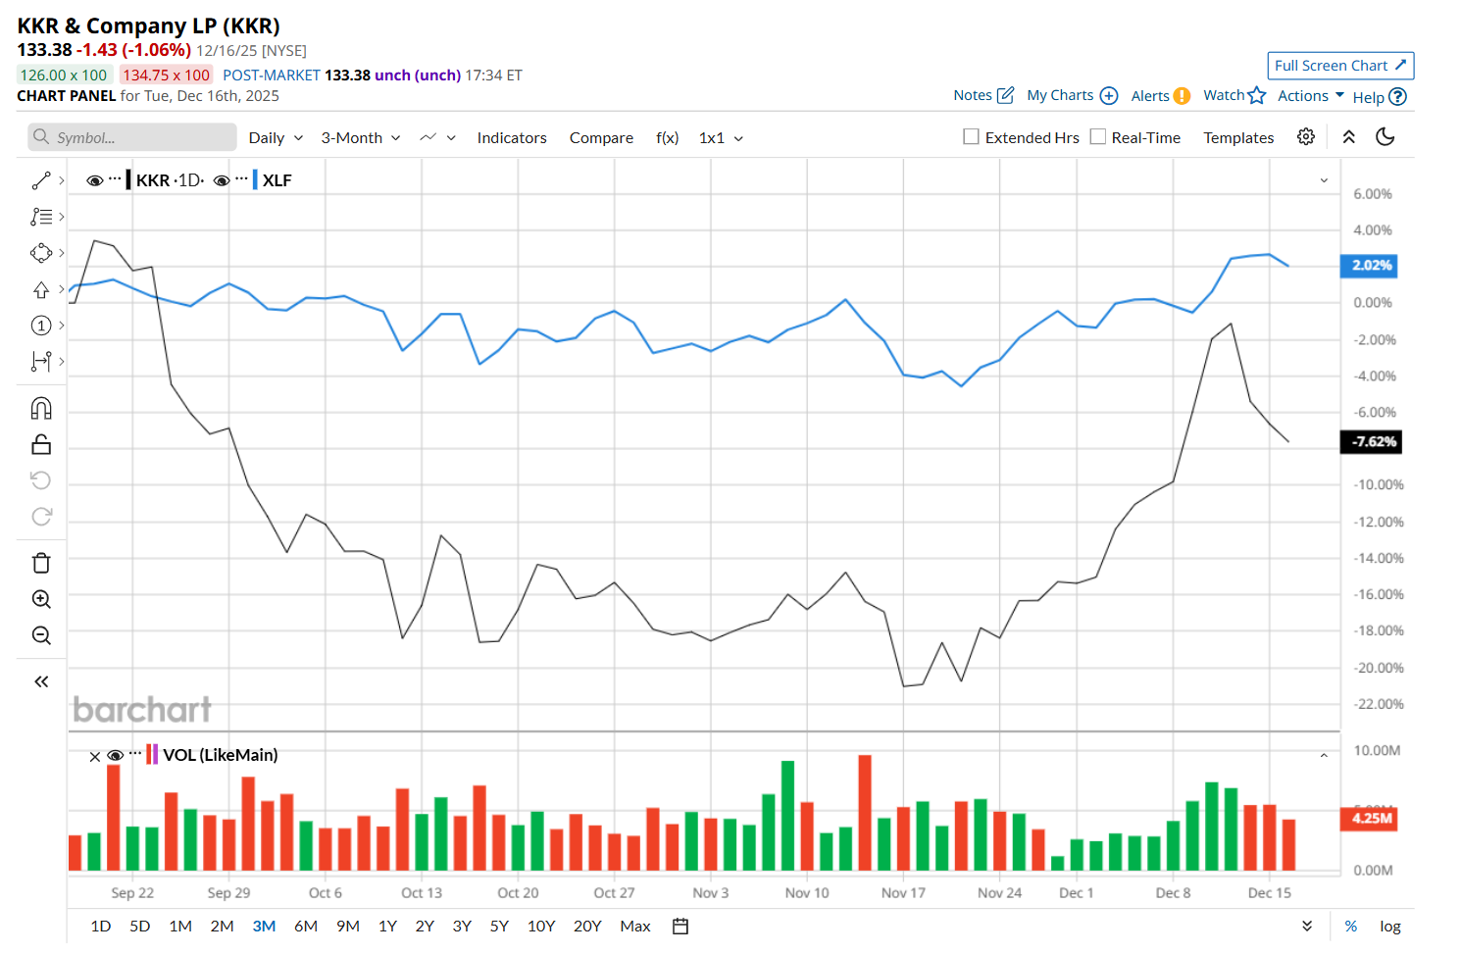
Task: Open VOL indicator options ellipsis
Action: click(135, 753)
